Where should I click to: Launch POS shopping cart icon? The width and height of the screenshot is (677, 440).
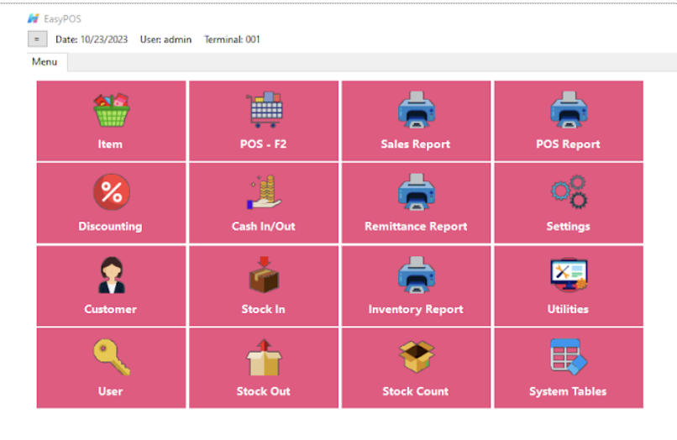click(265, 110)
